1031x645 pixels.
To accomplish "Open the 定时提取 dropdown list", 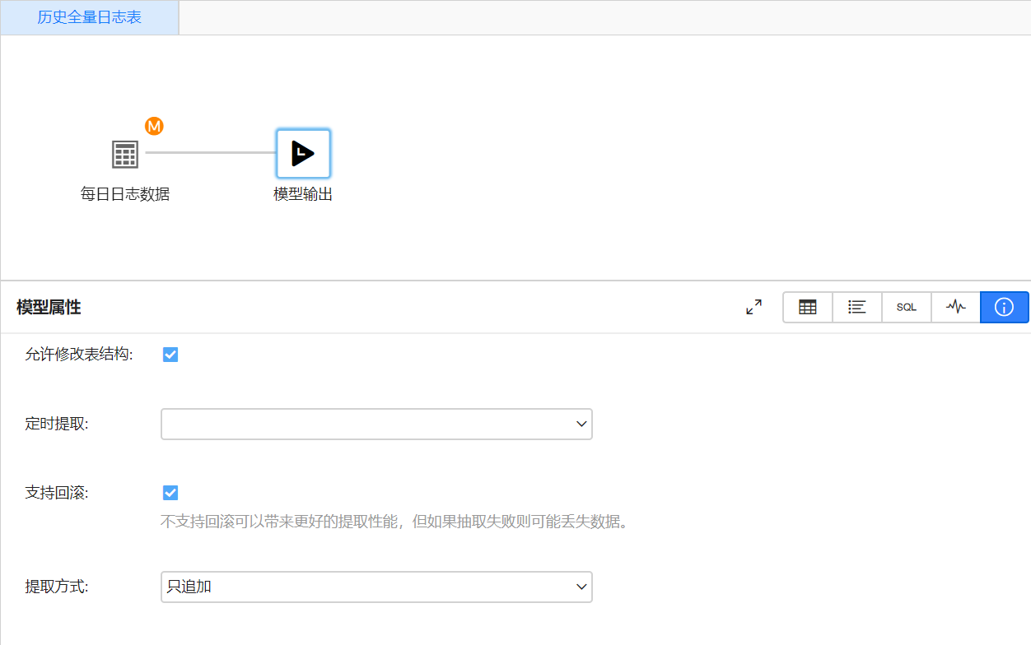I will tap(376, 424).
